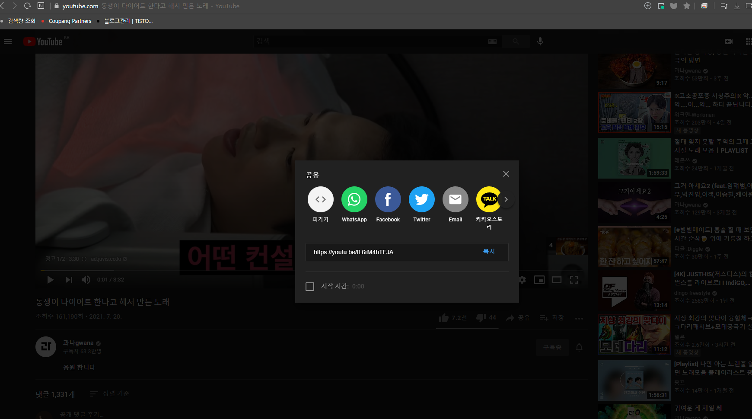Open the create video camera icon

pos(729,42)
